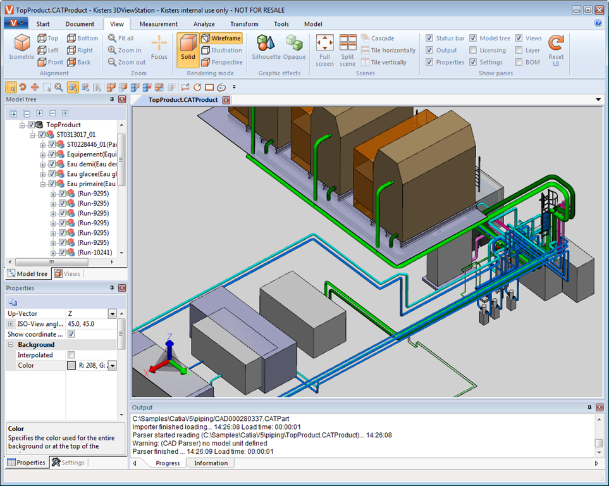Uncheck the Show coordinate system checkbox
609x486 pixels.
(x=71, y=334)
